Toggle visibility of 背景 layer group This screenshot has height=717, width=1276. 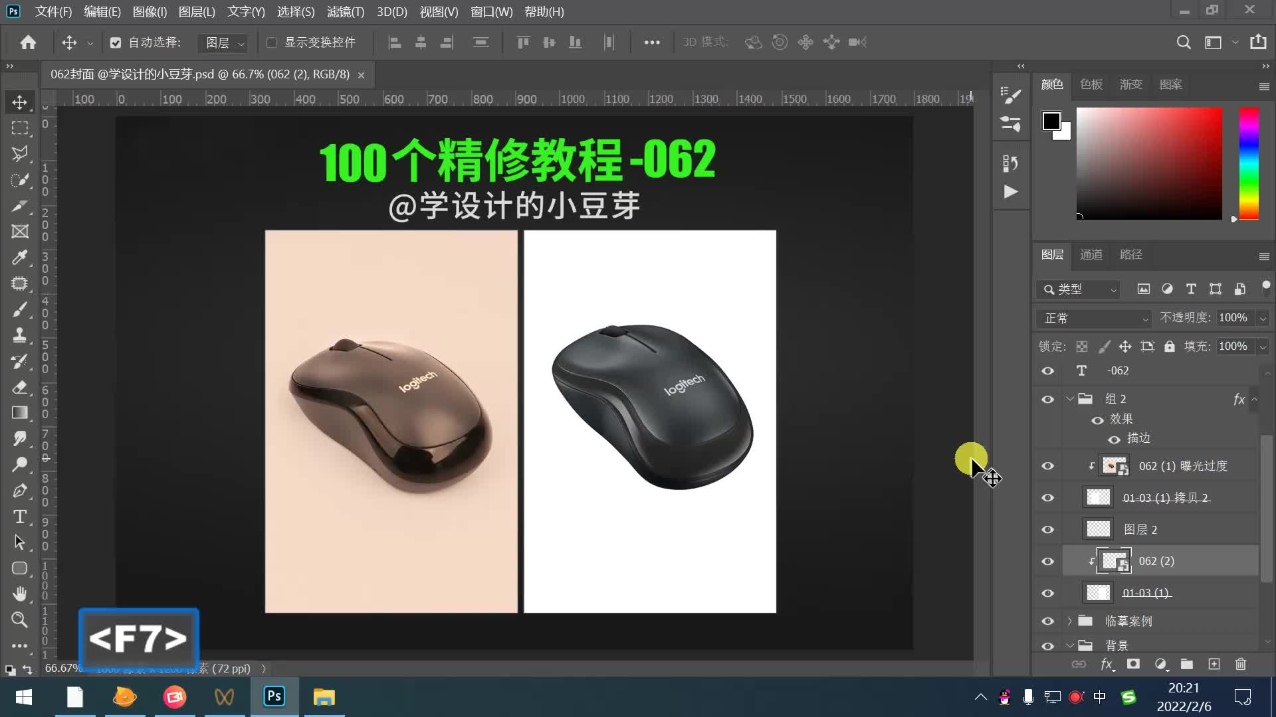(1049, 645)
